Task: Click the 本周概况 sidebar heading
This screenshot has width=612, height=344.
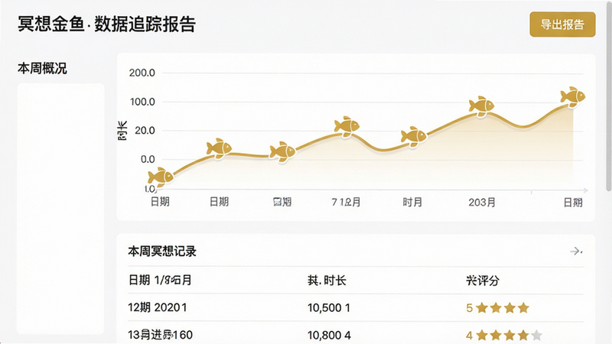Action: coord(42,68)
